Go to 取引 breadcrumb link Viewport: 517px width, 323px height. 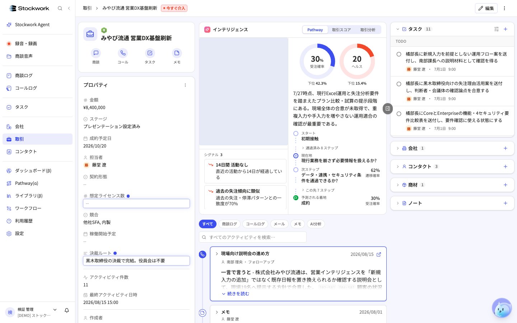pyautogui.click(x=87, y=8)
